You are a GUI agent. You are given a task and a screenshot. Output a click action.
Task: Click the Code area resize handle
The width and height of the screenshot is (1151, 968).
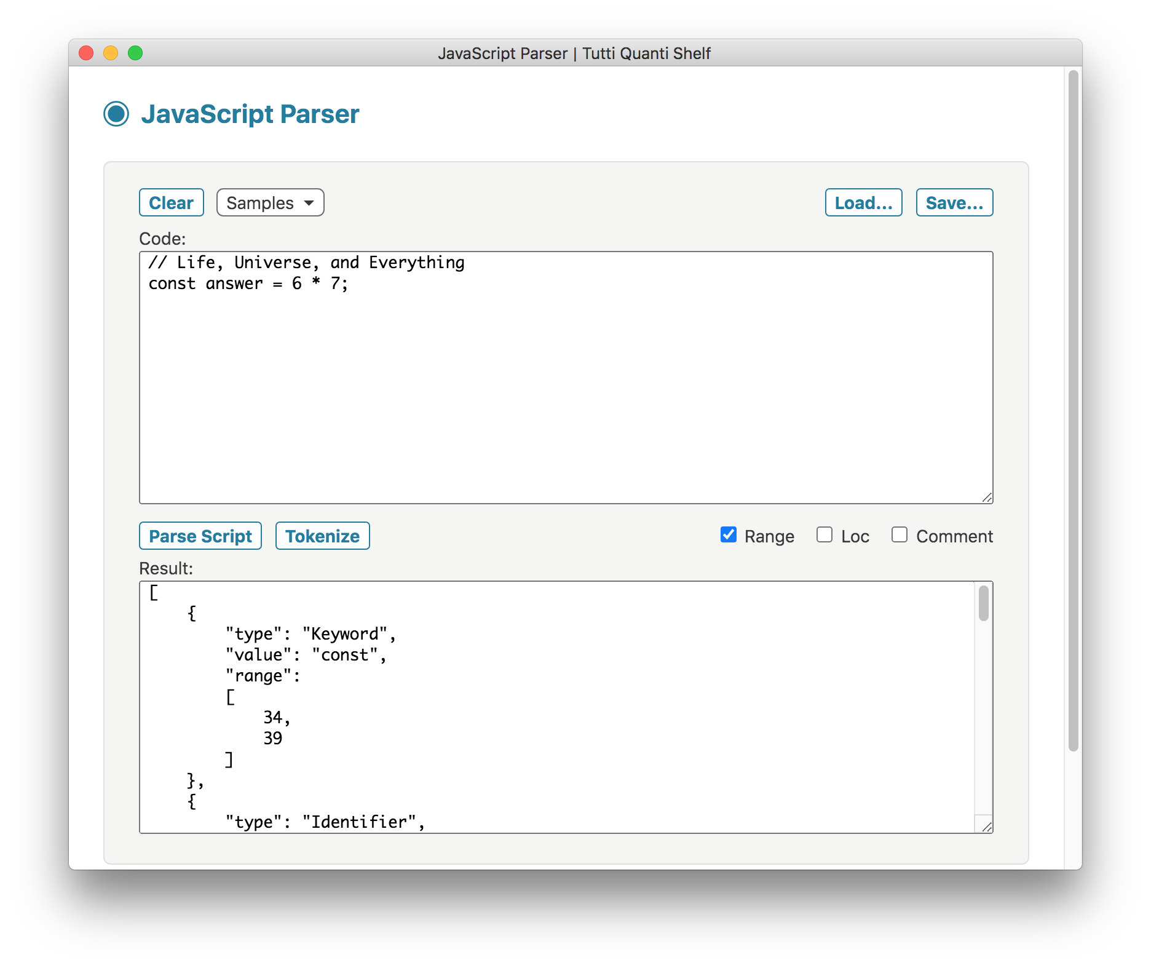[987, 498]
